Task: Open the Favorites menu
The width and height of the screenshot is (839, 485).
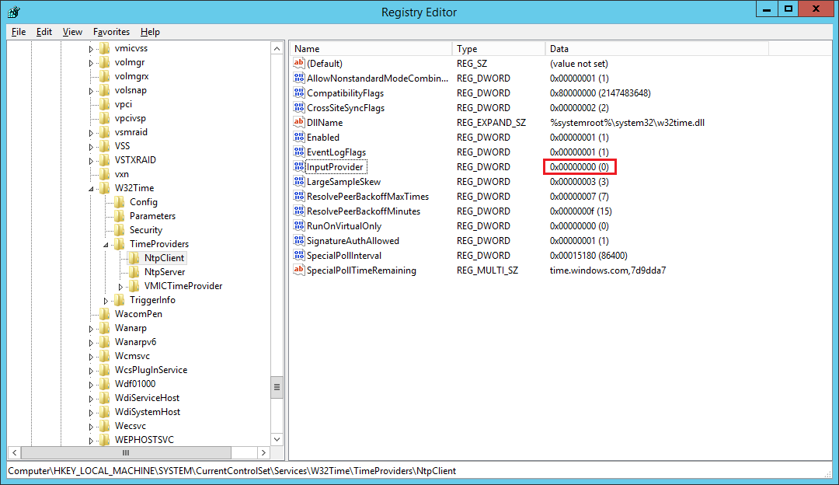Action: coord(111,32)
